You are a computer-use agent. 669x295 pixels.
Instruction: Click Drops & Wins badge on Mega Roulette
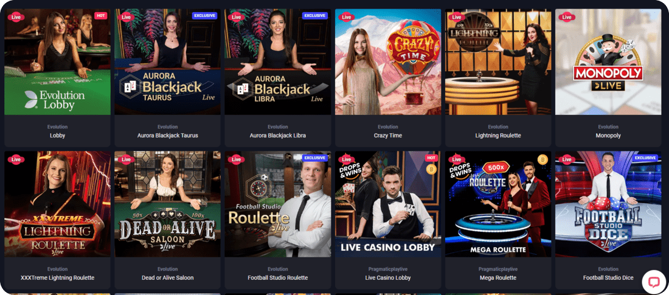[x=461, y=170]
